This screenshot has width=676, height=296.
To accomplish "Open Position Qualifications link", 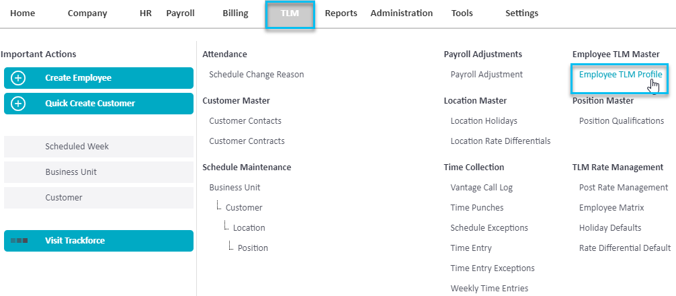I will point(622,121).
